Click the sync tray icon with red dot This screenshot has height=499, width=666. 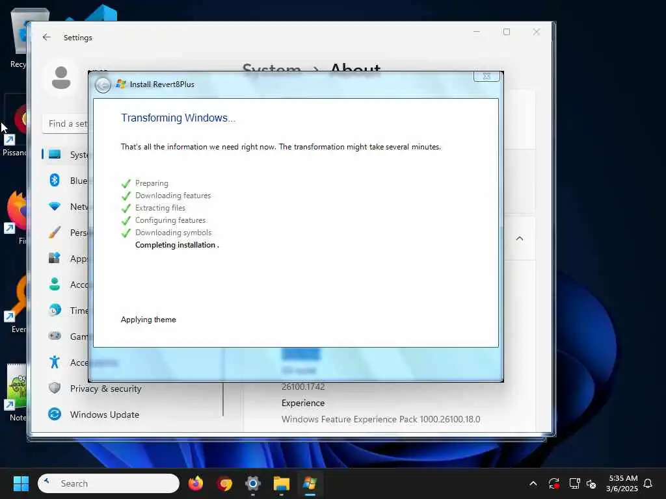click(554, 483)
